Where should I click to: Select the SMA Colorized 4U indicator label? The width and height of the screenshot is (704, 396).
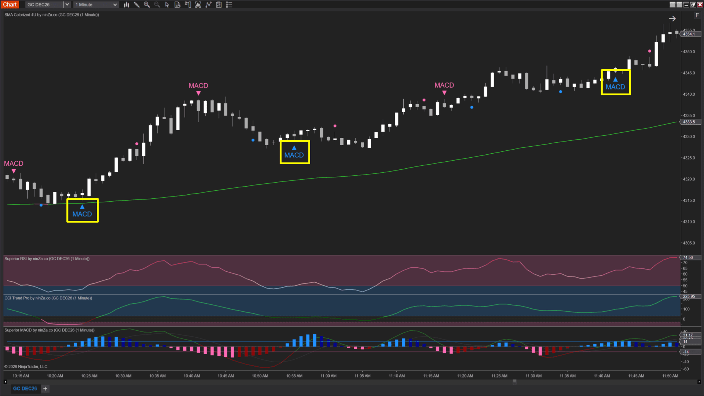pyautogui.click(x=52, y=15)
